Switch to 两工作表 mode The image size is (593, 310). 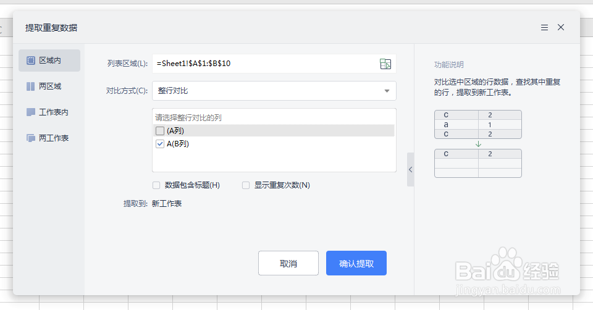click(49, 138)
